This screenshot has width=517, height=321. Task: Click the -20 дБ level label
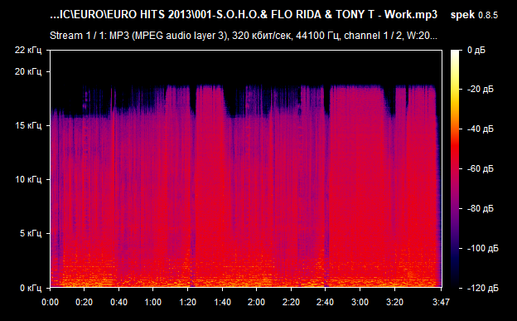point(480,90)
